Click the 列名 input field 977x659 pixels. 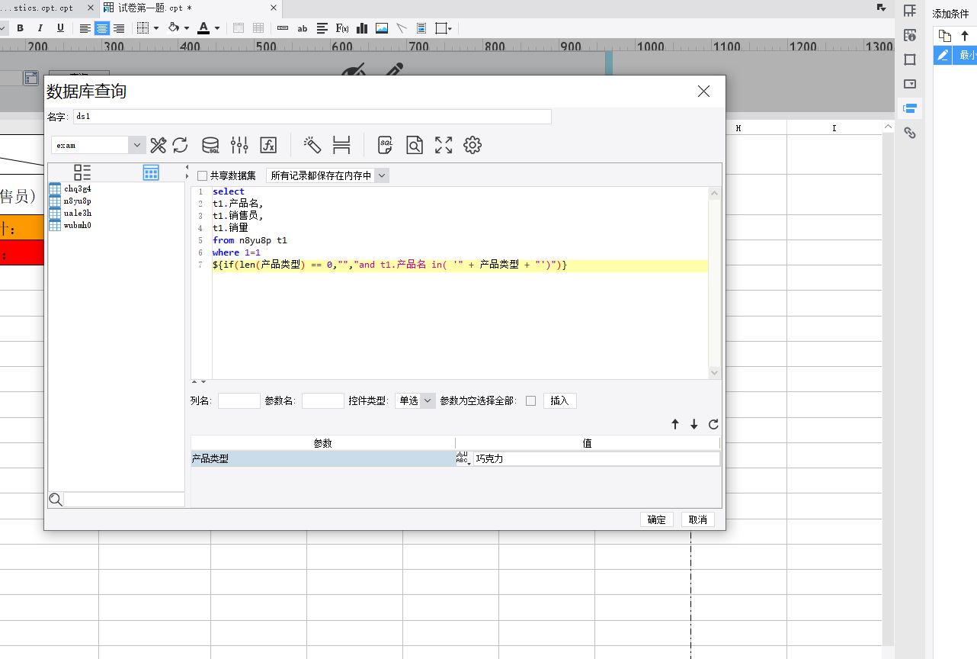point(239,400)
